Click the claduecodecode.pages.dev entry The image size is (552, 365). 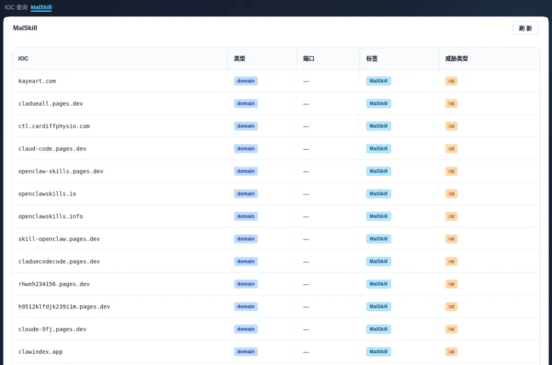pos(59,261)
